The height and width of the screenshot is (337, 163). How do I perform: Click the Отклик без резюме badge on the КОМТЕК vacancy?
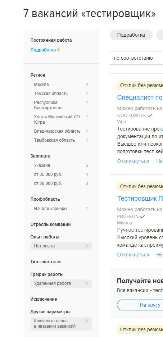point(140,85)
